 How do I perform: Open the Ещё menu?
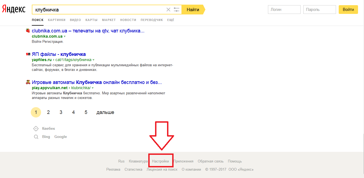(171, 20)
